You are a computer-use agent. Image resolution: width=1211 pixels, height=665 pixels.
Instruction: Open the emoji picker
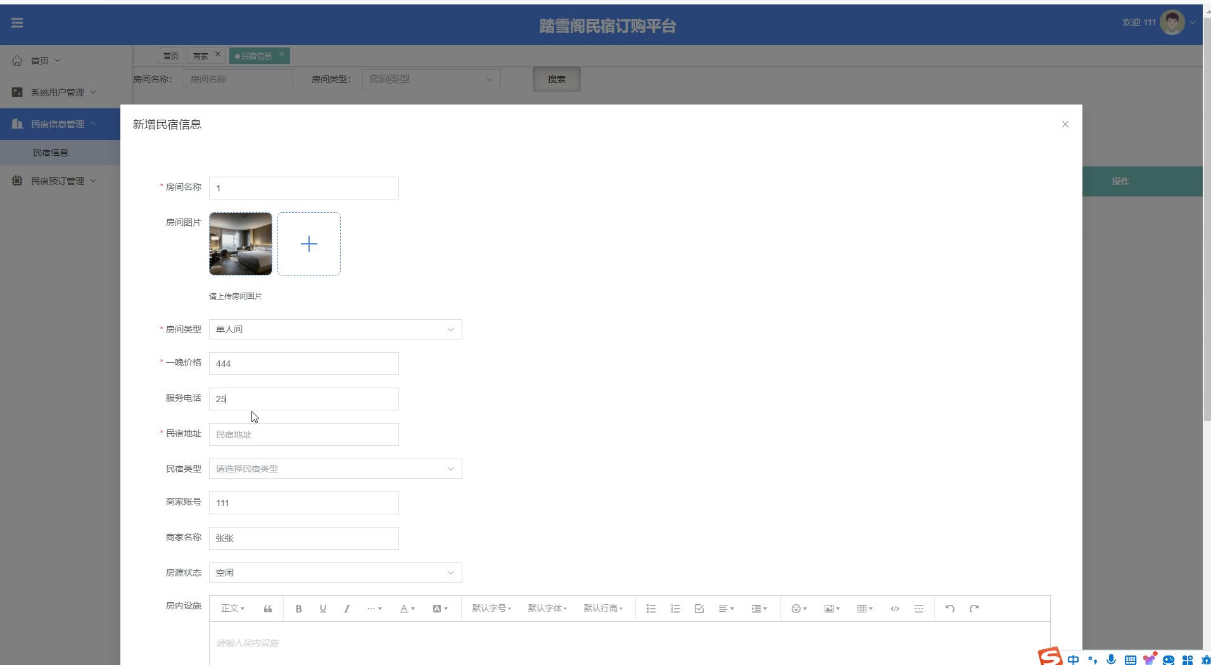[x=799, y=609]
